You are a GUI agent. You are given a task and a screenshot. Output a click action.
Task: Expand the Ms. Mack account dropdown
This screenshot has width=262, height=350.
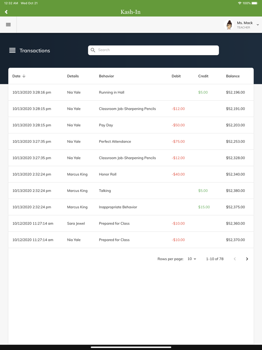click(x=258, y=25)
